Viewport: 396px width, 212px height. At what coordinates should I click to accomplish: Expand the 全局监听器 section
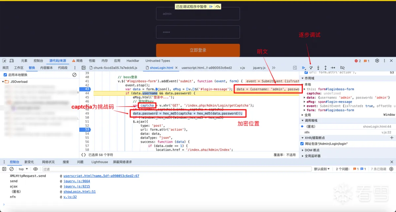pyautogui.click(x=302, y=156)
